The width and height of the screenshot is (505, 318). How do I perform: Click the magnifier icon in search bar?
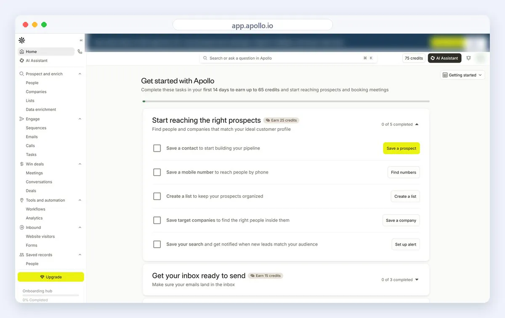(205, 58)
